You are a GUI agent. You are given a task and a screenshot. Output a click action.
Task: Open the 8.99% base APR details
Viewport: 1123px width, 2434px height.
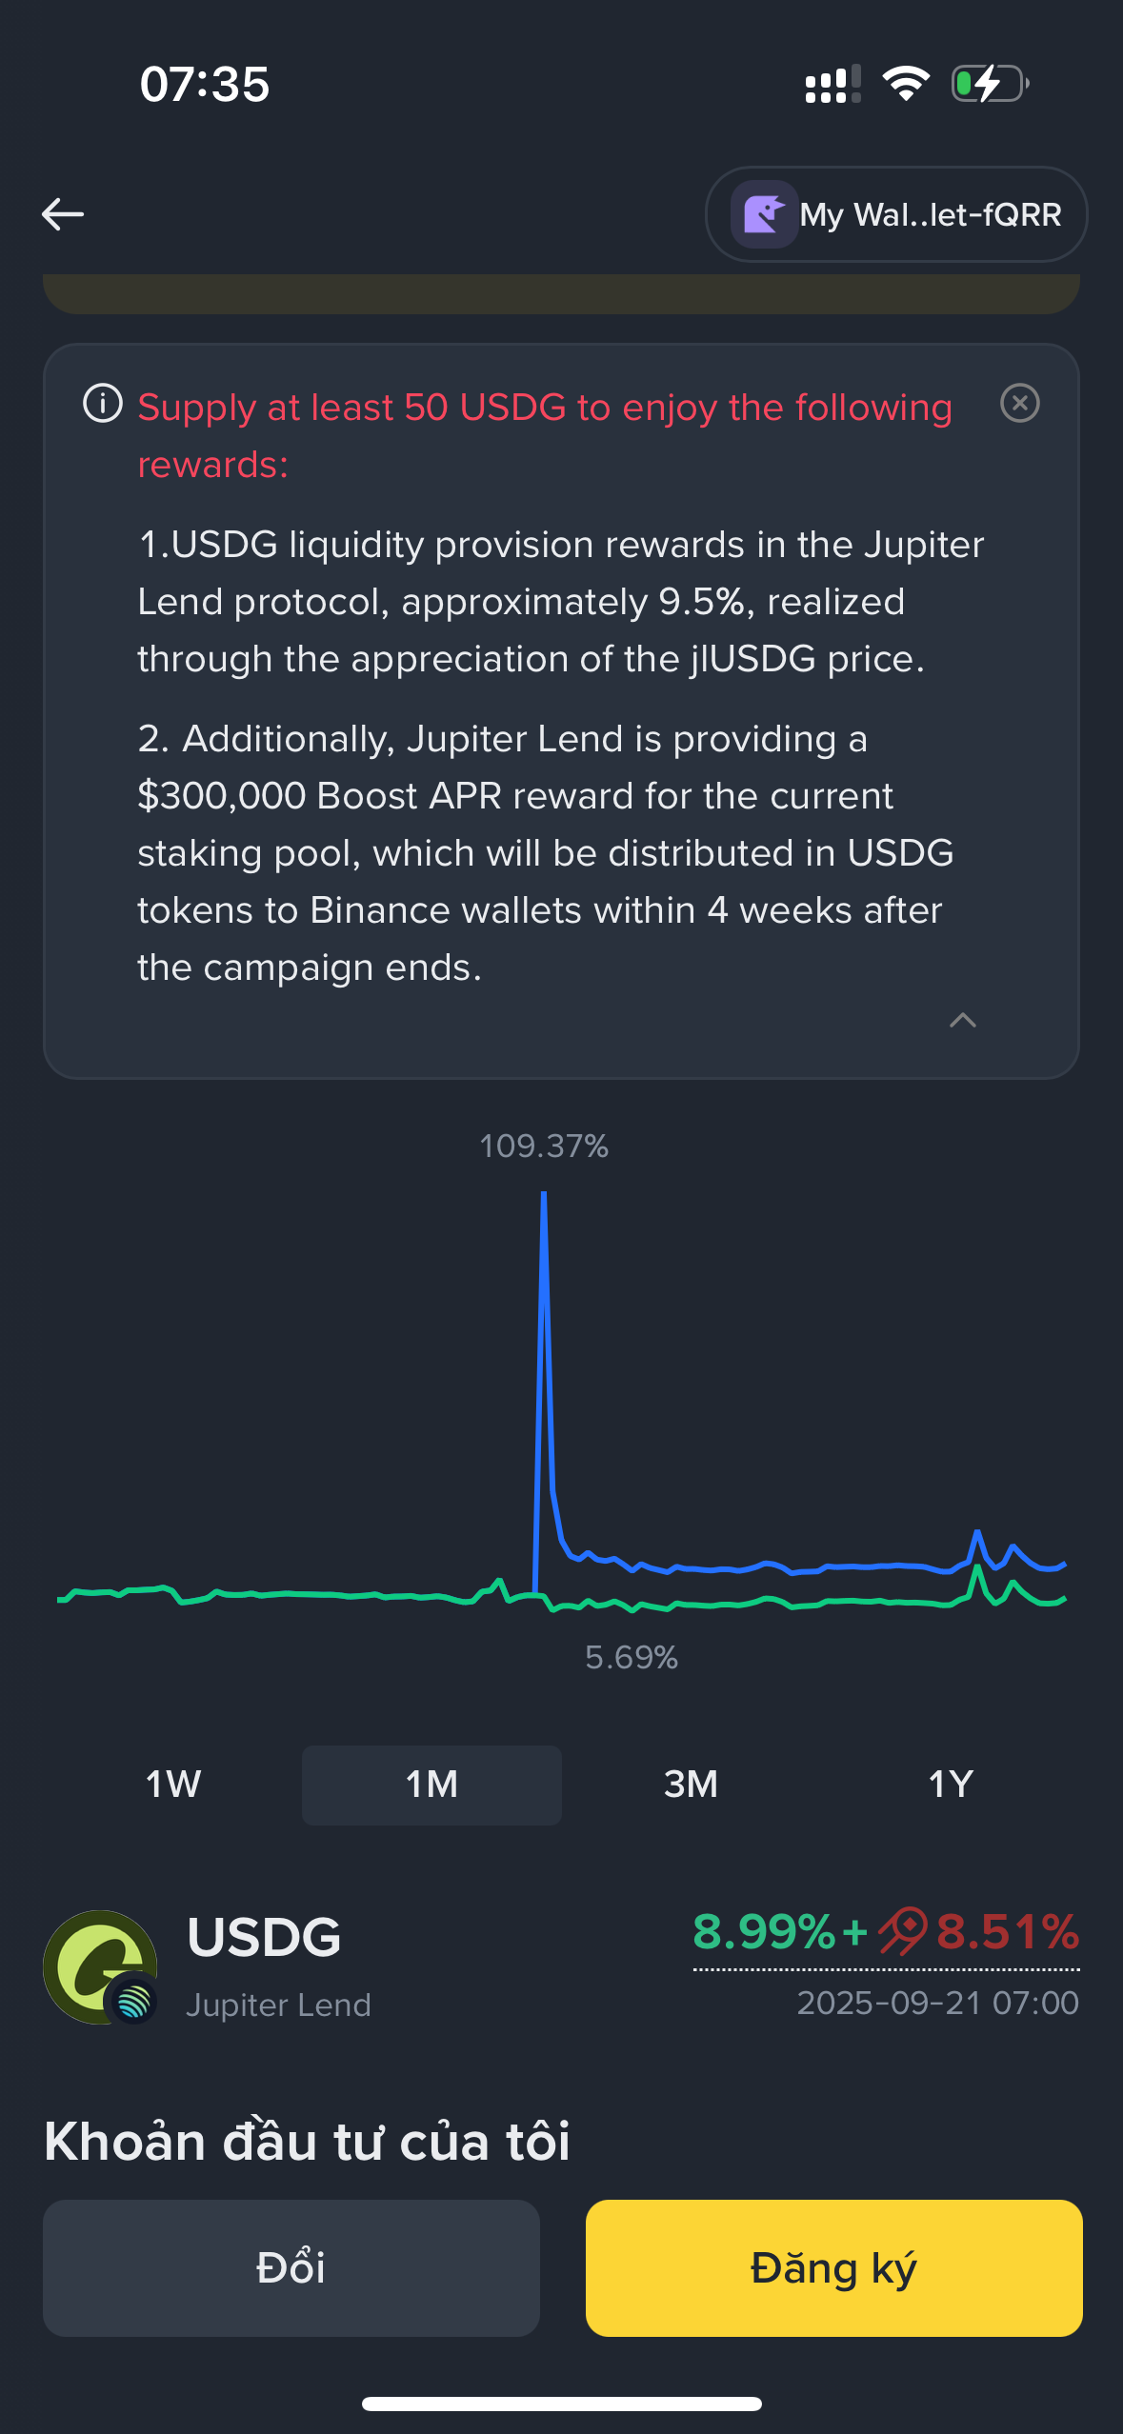tap(764, 1931)
